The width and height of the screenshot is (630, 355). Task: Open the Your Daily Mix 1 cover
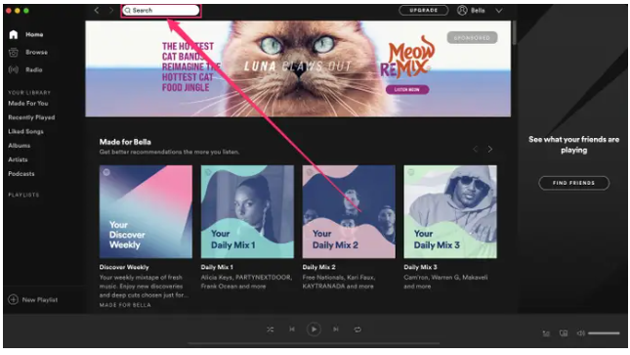click(x=247, y=211)
